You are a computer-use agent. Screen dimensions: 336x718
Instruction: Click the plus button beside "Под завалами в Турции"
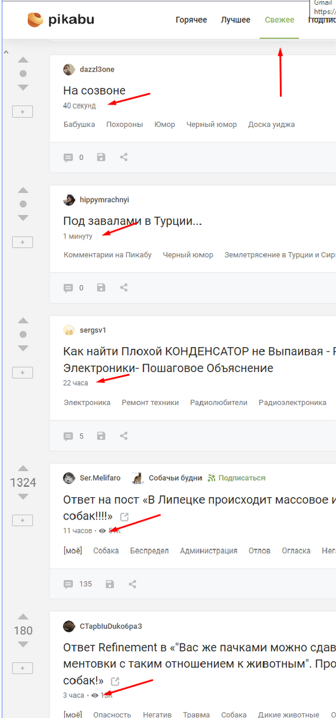[x=22, y=242]
